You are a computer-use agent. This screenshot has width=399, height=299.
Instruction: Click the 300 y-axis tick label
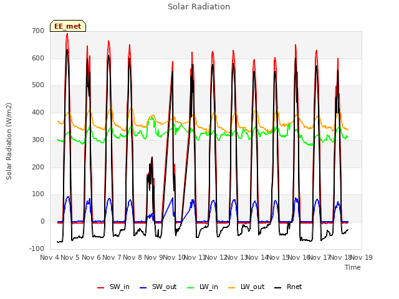(x=38, y=140)
